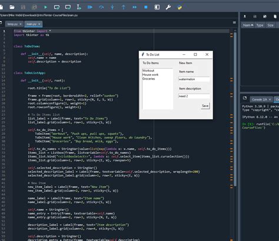279x241 pixels.
Task: Open a file via folder icon
Action: 12,7
